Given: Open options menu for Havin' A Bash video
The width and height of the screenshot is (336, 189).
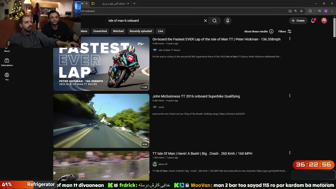Looking at the screenshot, I should (x=290, y=153).
